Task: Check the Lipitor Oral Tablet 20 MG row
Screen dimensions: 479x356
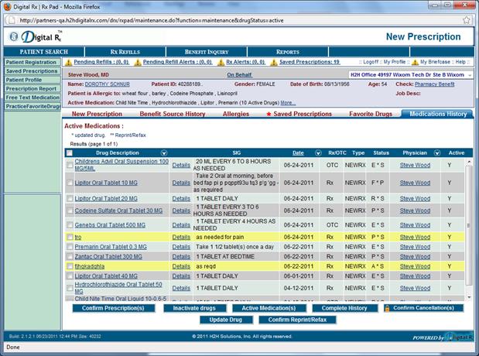Action: [x=70, y=199]
